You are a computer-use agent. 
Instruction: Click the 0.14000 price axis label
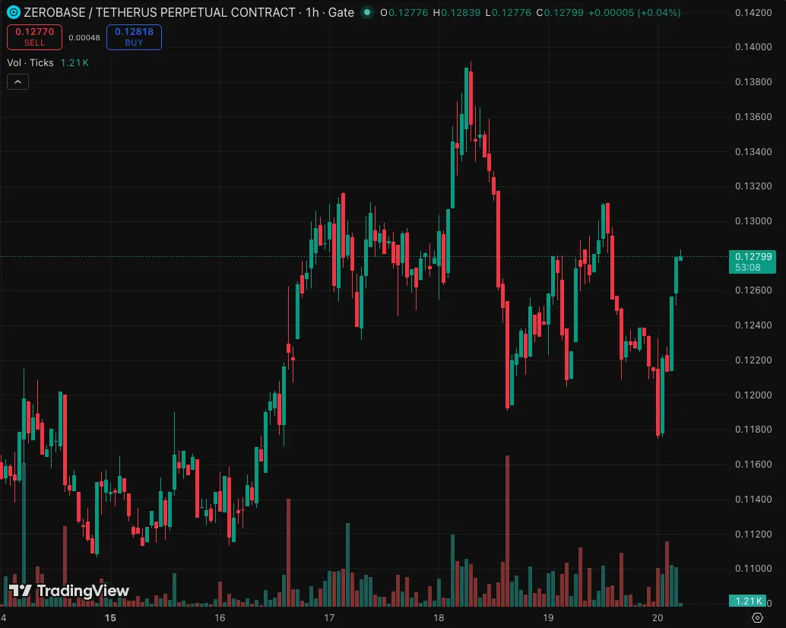(753, 47)
